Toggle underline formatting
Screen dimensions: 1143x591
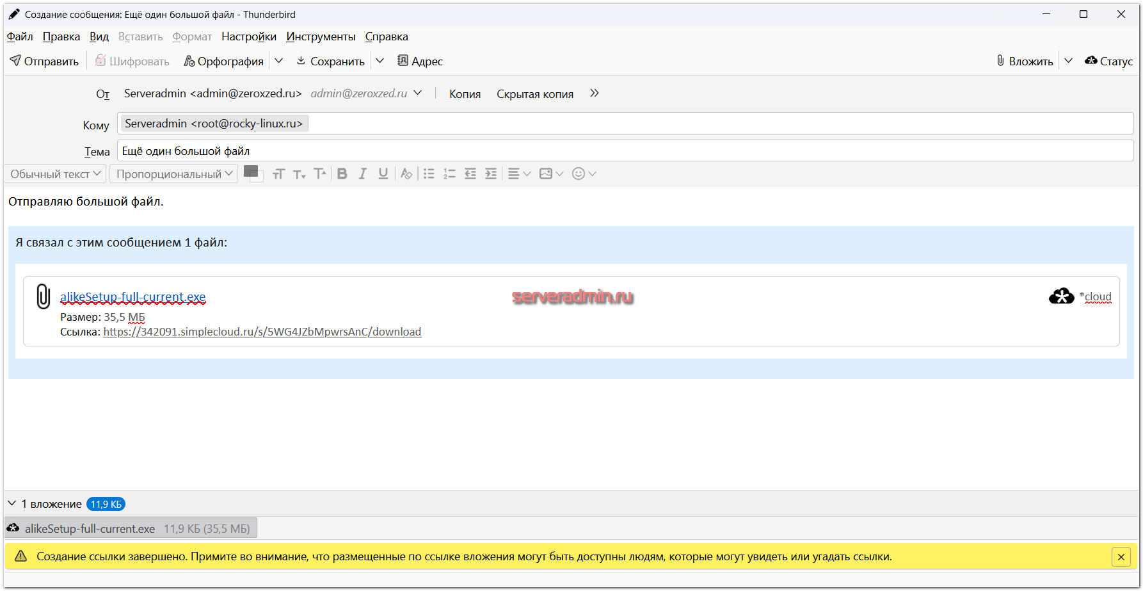coord(383,174)
